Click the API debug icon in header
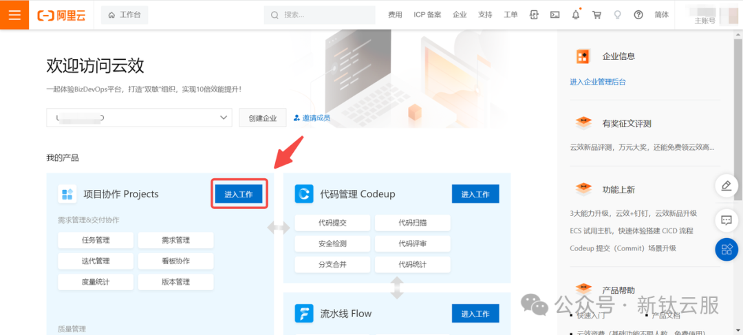 click(534, 14)
